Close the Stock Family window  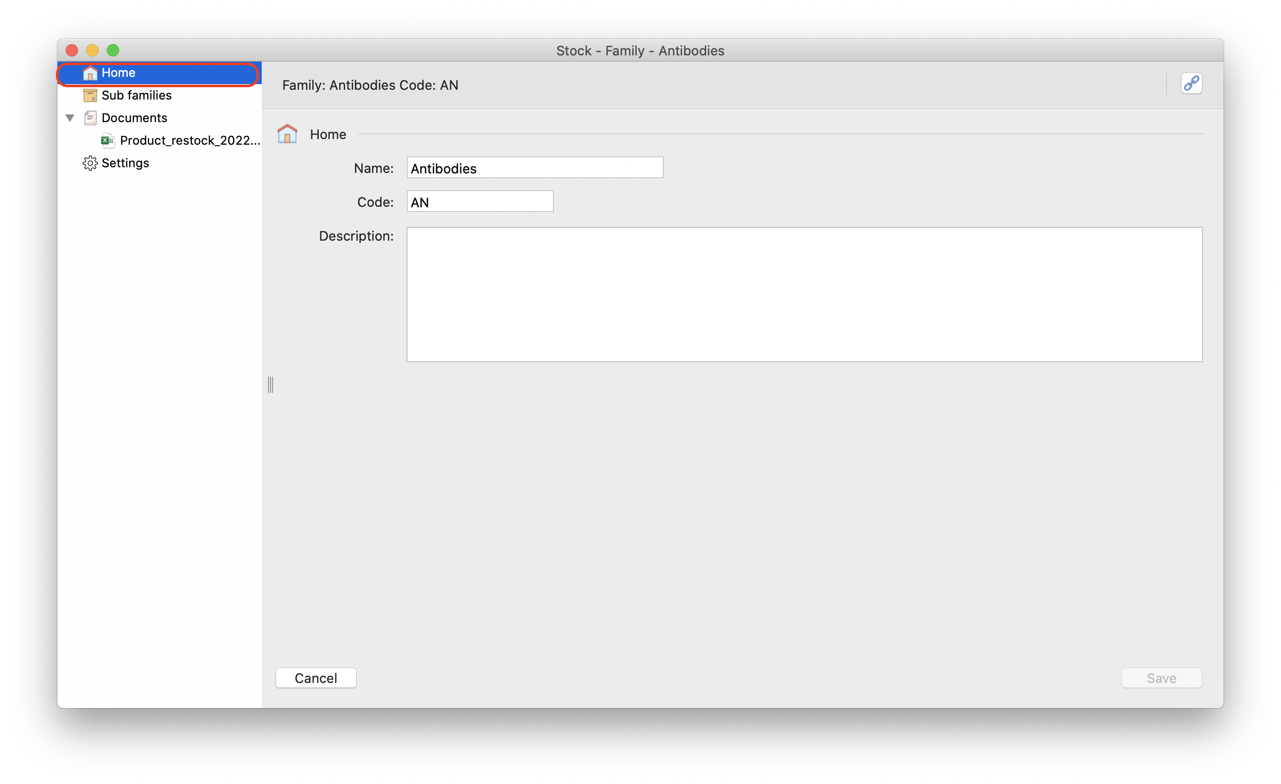[72, 50]
